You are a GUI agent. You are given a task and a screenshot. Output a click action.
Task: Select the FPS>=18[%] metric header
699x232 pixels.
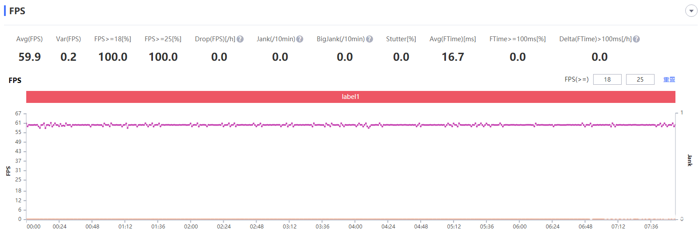click(x=112, y=39)
